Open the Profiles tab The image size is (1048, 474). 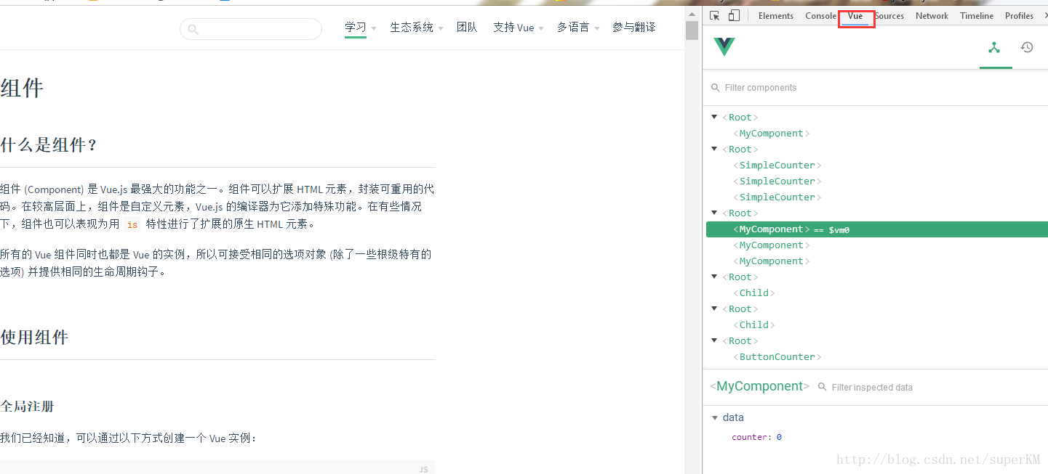[x=1019, y=16]
